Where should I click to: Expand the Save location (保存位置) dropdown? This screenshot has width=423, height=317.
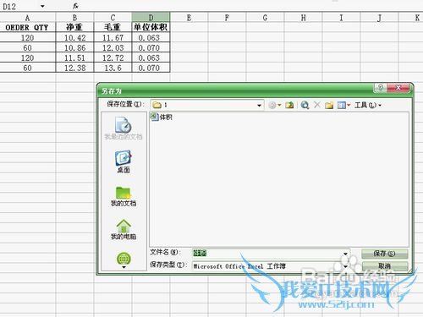point(259,106)
